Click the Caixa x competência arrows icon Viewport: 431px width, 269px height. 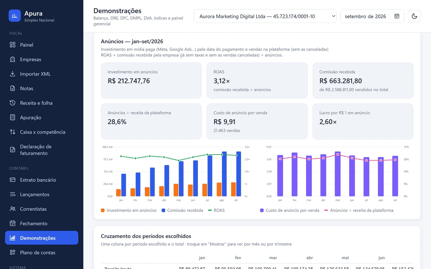13,132
